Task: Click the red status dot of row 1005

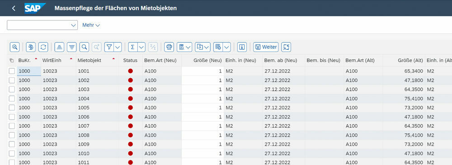Action: (130, 108)
